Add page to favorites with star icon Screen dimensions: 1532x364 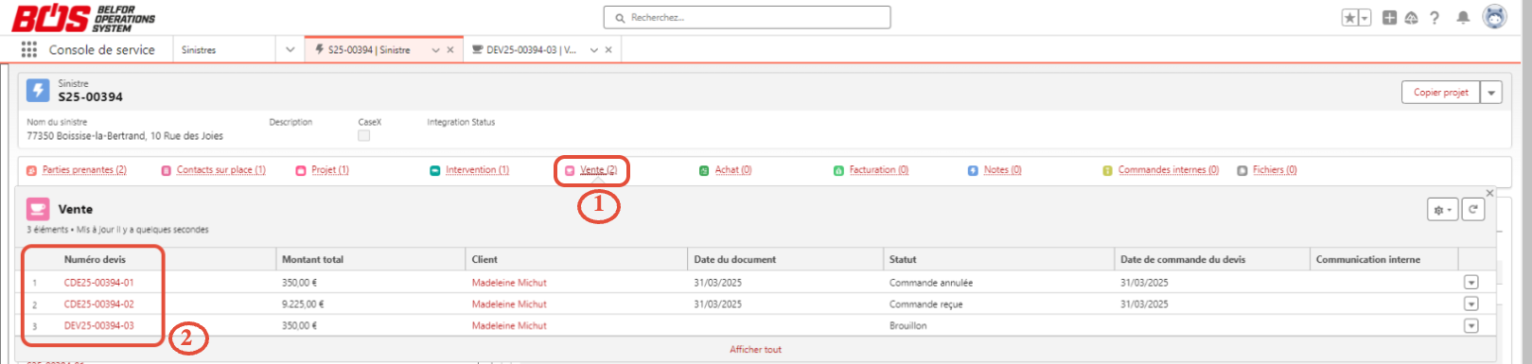point(1349,18)
